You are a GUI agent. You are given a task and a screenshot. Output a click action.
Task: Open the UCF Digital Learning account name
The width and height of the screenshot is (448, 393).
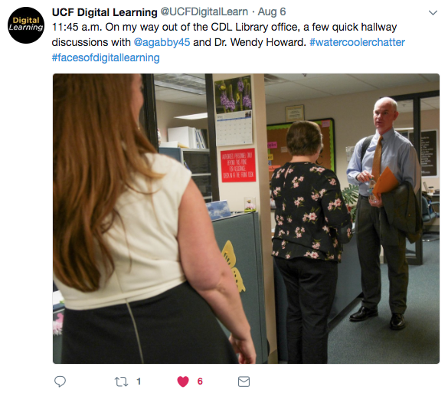coord(105,12)
